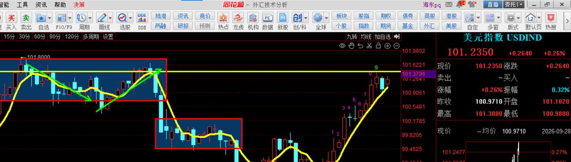The width and height of the screenshot is (571, 162).
Task: Open the 选股 stock screener icon
Action: (x=122, y=18)
